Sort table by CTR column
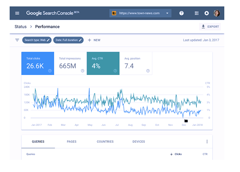 [205, 154]
